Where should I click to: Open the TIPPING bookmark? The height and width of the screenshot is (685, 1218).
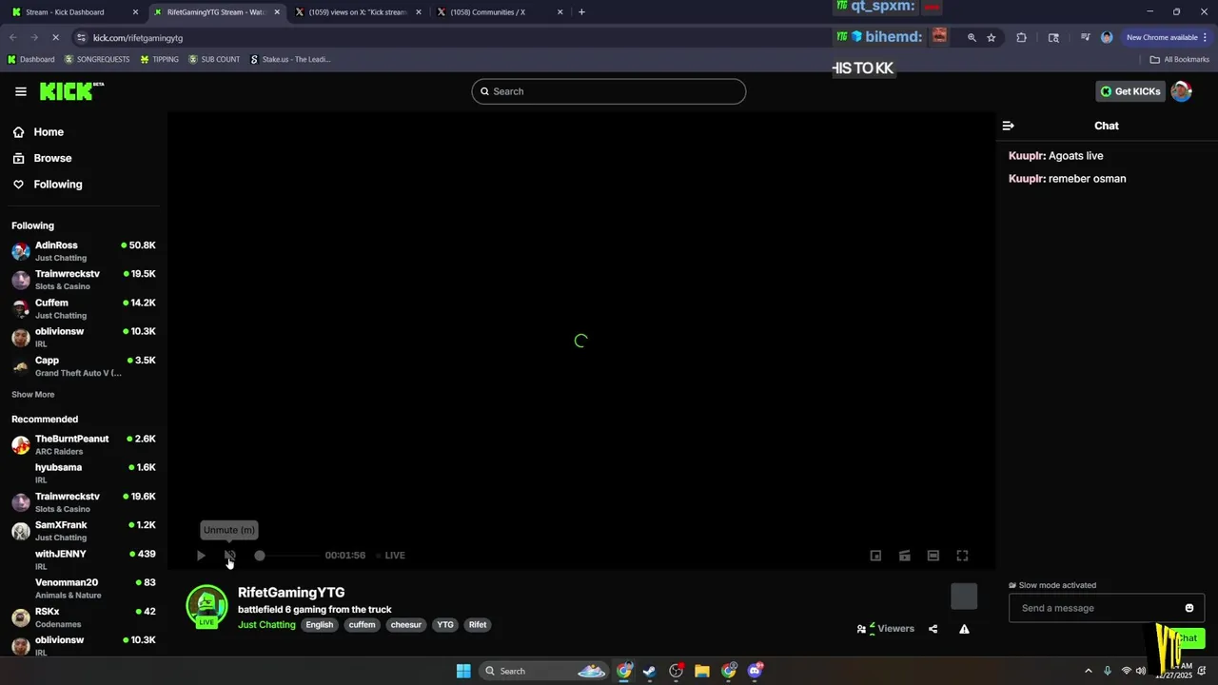[x=159, y=59]
